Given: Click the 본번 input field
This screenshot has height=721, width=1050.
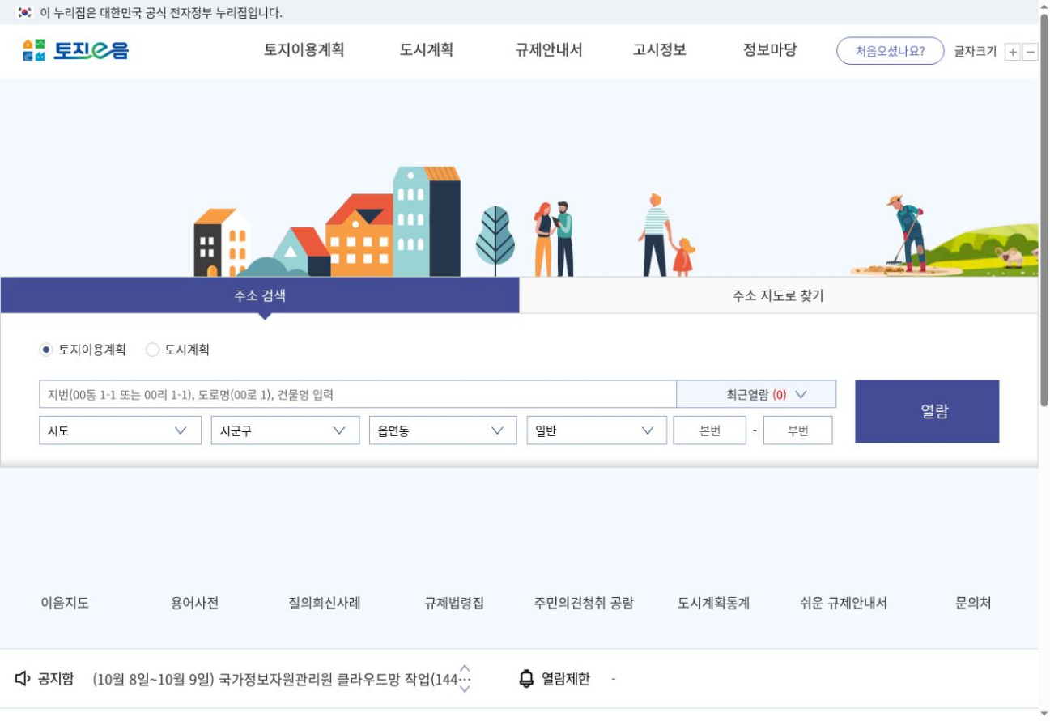Looking at the screenshot, I should 709,430.
